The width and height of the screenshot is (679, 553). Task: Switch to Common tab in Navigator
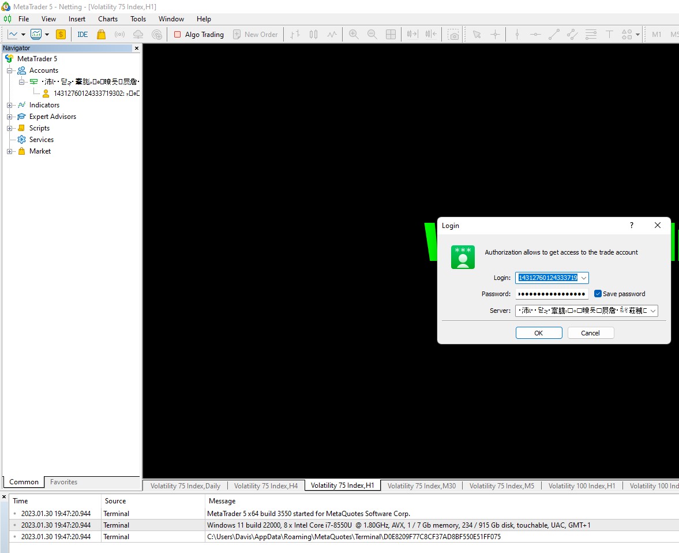tap(24, 482)
